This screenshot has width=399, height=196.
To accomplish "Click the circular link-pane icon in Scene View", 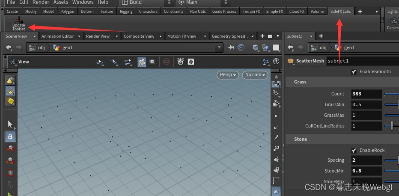I will click(x=241, y=48).
